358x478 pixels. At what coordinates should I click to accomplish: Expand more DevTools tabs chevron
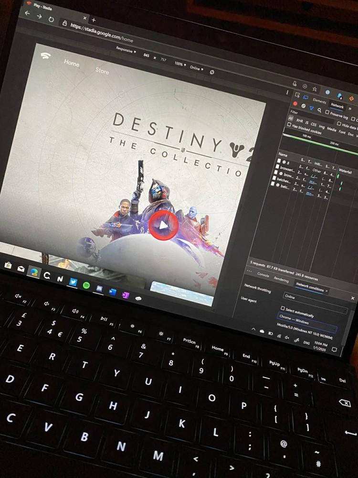(350, 109)
